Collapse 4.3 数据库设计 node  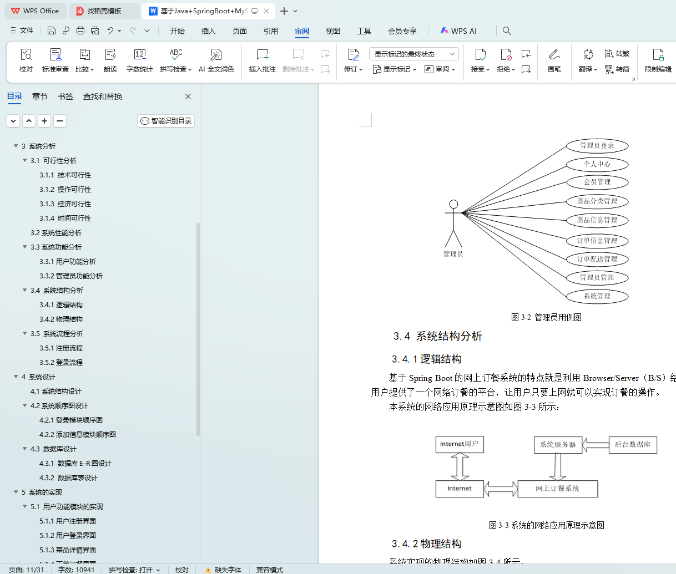tap(25, 449)
